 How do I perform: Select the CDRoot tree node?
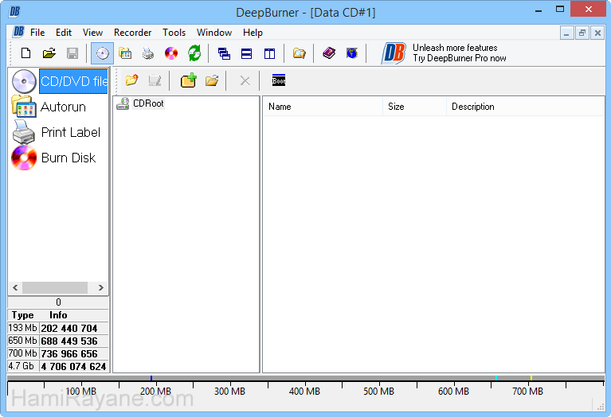pyautogui.click(x=148, y=103)
